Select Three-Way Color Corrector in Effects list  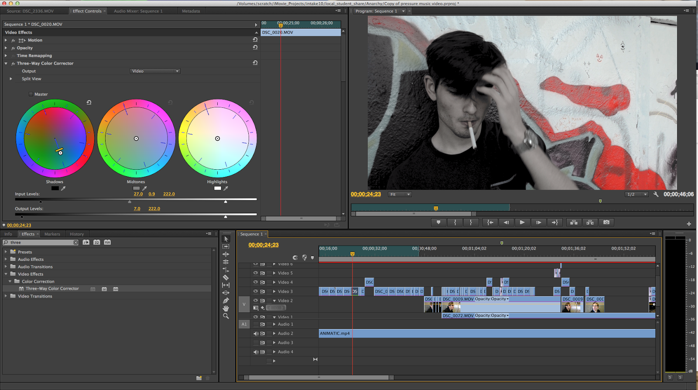[52, 289]
